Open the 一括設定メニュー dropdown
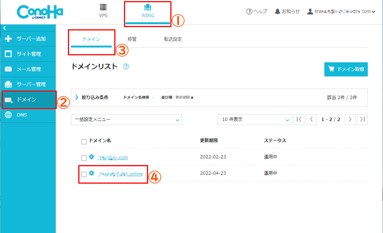This screenshot has height=233, width=383. tap(127, 120)
